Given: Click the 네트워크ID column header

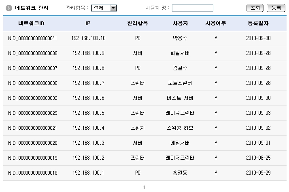Looking at the screenshot, I should point(31,23).
